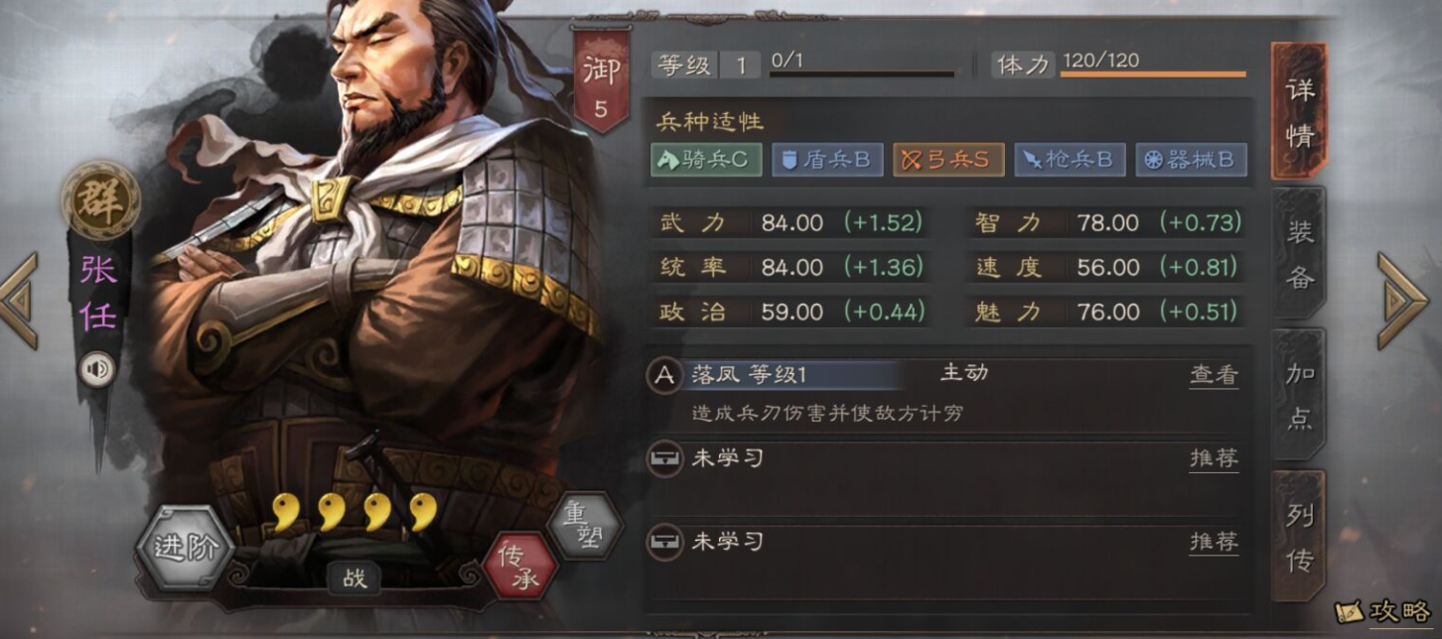Switch to the 加点 tab
The width and height of the screenshot is (1442, 639).
pos(1298,395)
